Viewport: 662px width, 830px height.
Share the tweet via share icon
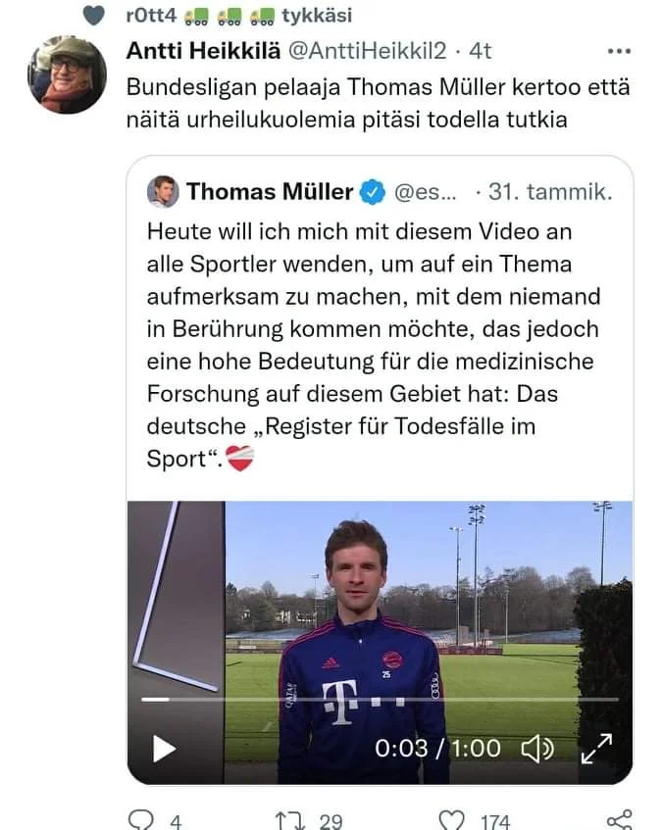[x=618, y=819]
